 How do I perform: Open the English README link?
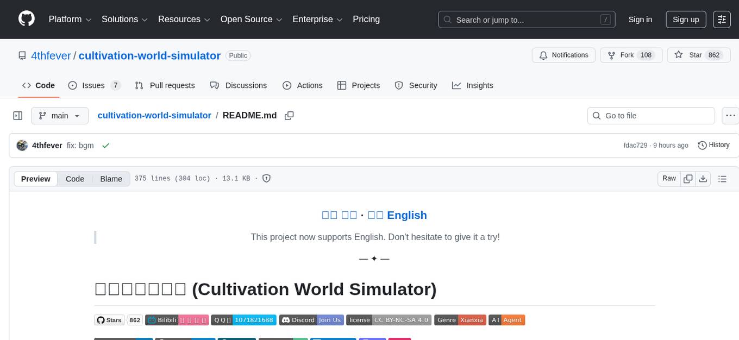pos(407,215)
